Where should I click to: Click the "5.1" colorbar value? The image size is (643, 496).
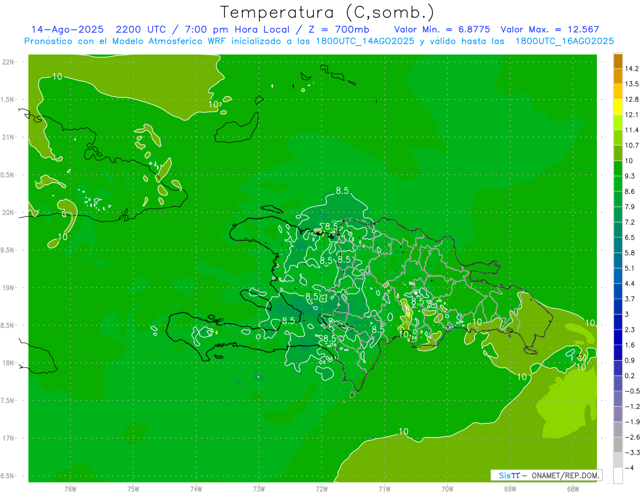[x=630, y=268]
